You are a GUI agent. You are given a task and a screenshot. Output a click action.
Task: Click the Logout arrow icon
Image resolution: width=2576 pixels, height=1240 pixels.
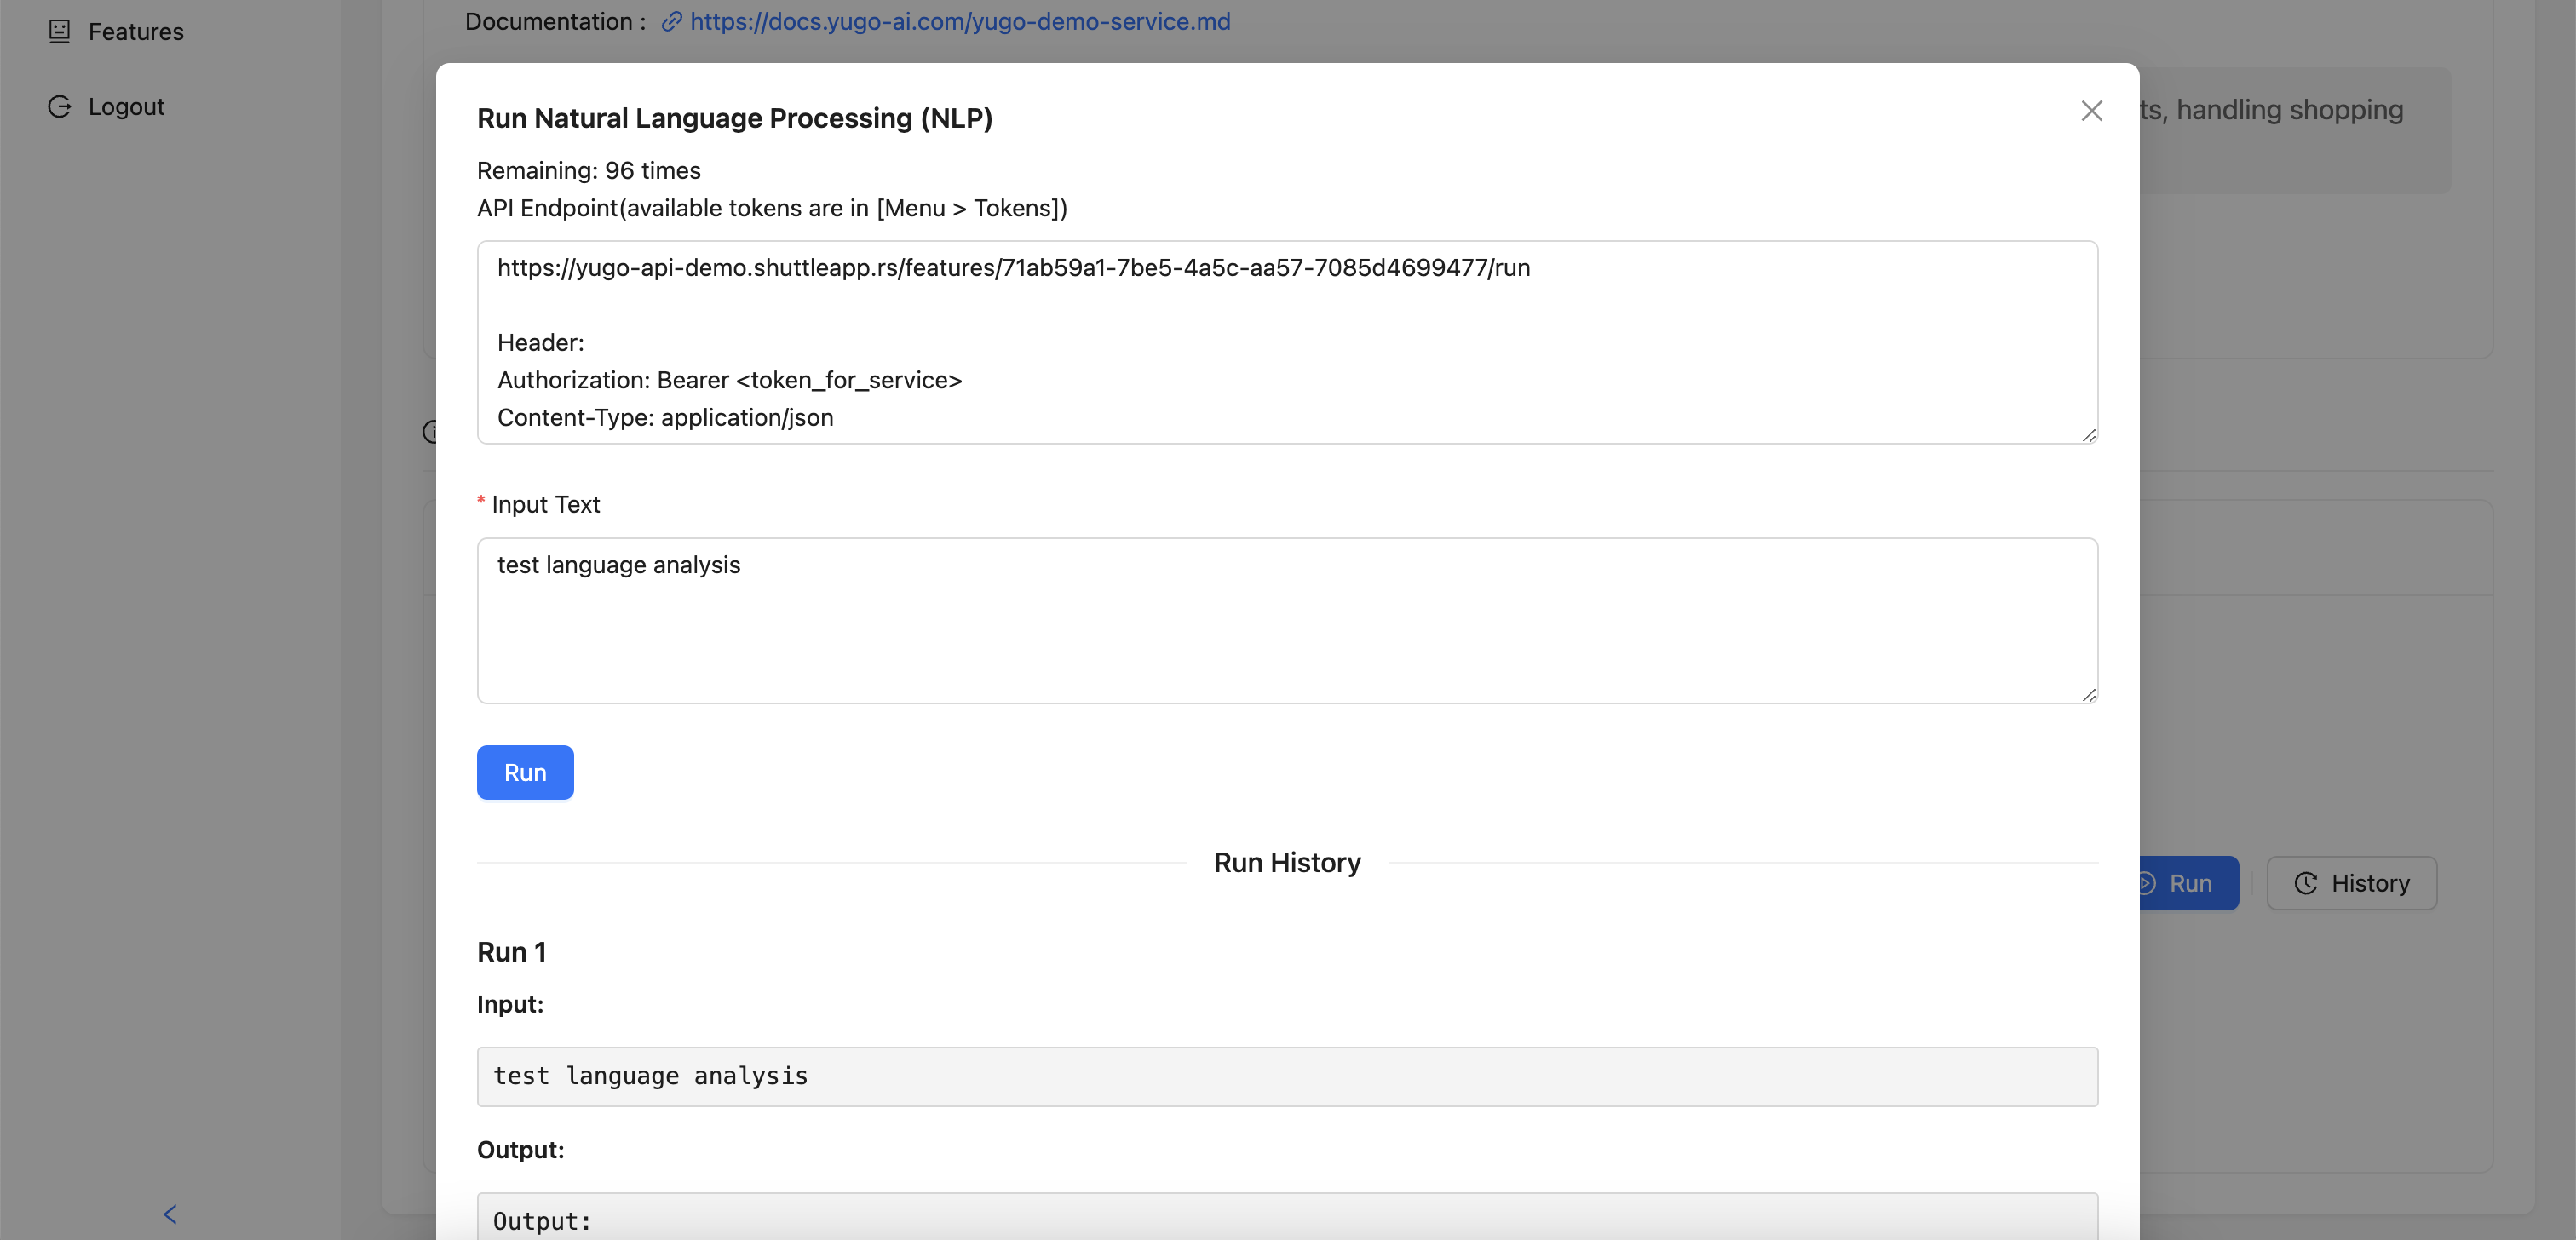pyautogui.click(x=59, y=106)
